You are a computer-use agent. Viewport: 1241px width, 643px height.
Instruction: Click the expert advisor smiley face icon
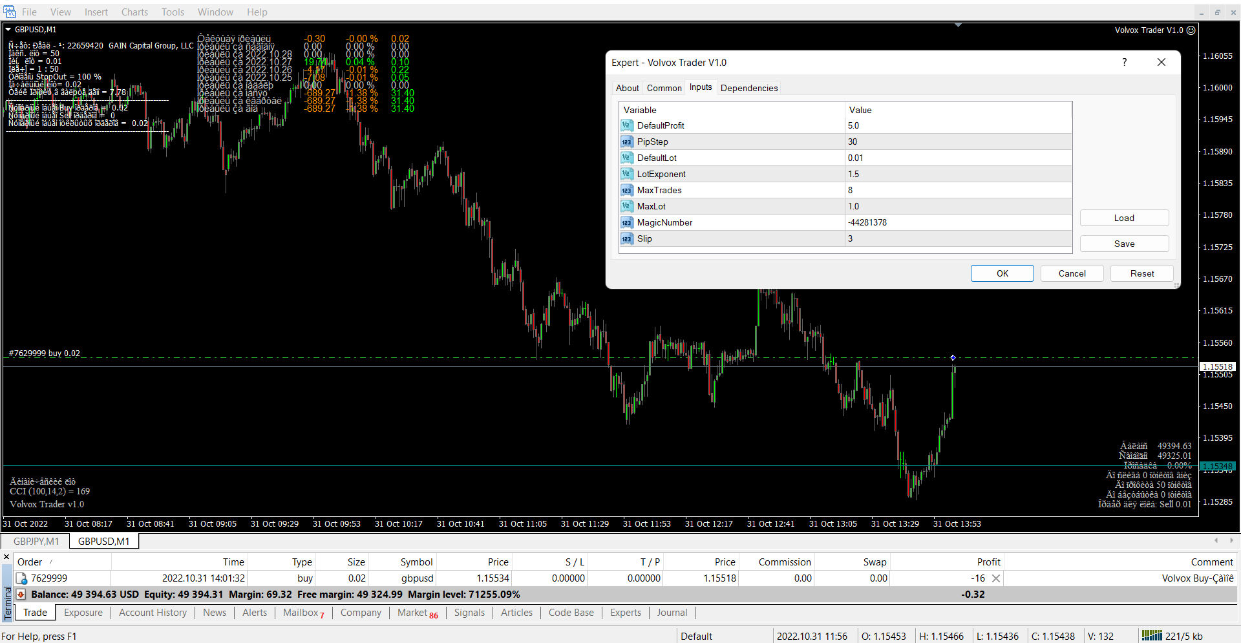1191,30
